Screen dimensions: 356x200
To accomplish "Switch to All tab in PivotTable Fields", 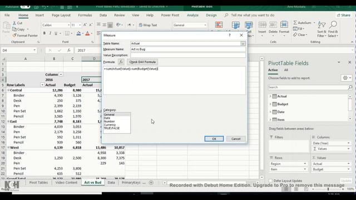I will (x=286, y=70).
